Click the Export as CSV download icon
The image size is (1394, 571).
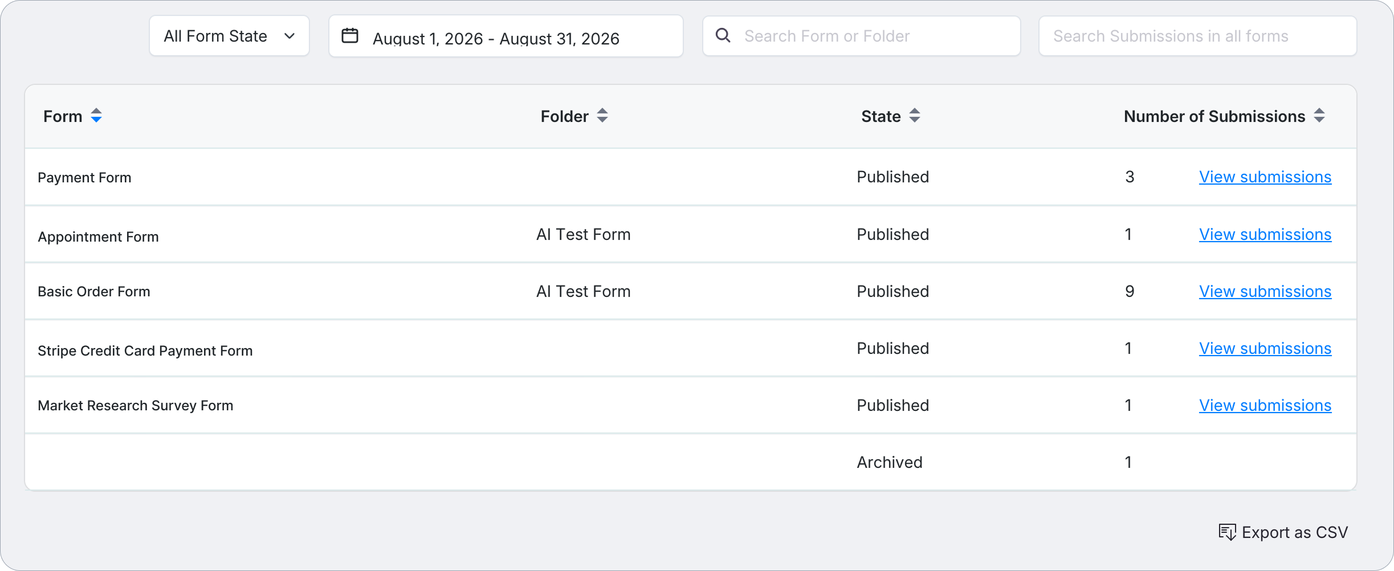click(1227, 532)
